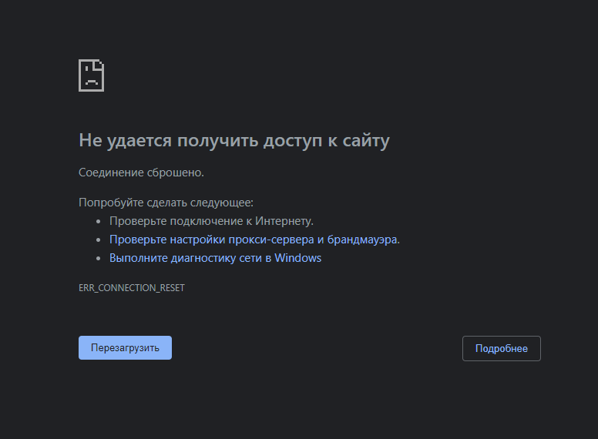Click the text Проверьте подключение к Интернету.

click(211, 221)
